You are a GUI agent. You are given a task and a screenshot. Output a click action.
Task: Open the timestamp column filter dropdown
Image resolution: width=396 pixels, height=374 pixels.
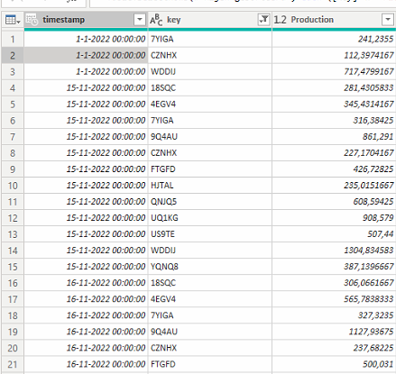pyautogui.click(x=140, y=20)
